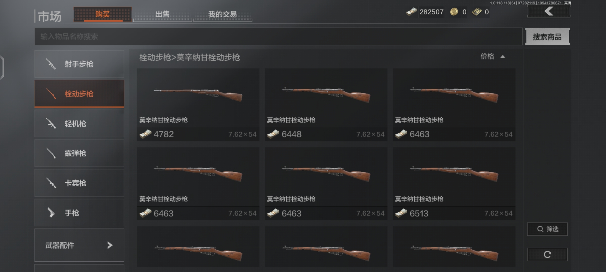Click the green banknote currency icon

(x=476, y=12)
